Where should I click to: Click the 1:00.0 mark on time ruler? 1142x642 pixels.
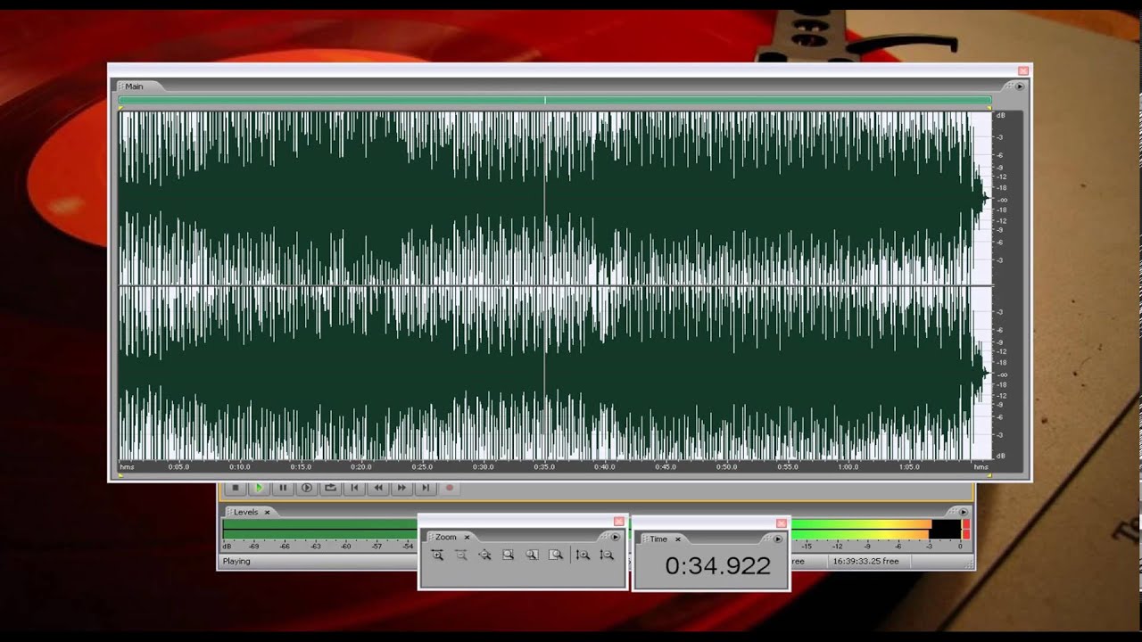tap(848, 466)
